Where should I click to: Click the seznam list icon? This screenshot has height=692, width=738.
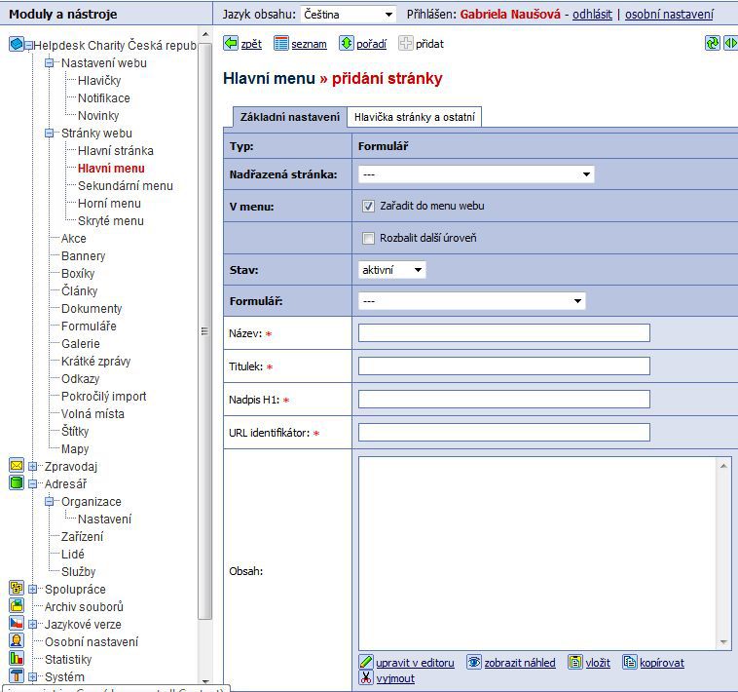[x=281, y=43]
